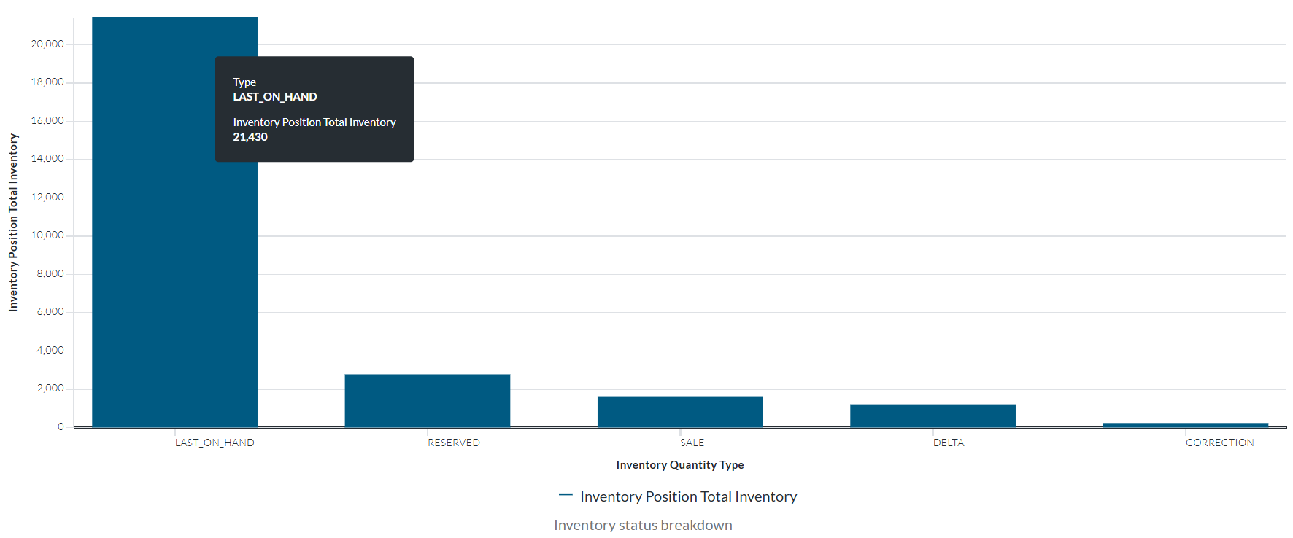Select the DELTA bar
The image size is (1293, 538).
pos(932,415)
